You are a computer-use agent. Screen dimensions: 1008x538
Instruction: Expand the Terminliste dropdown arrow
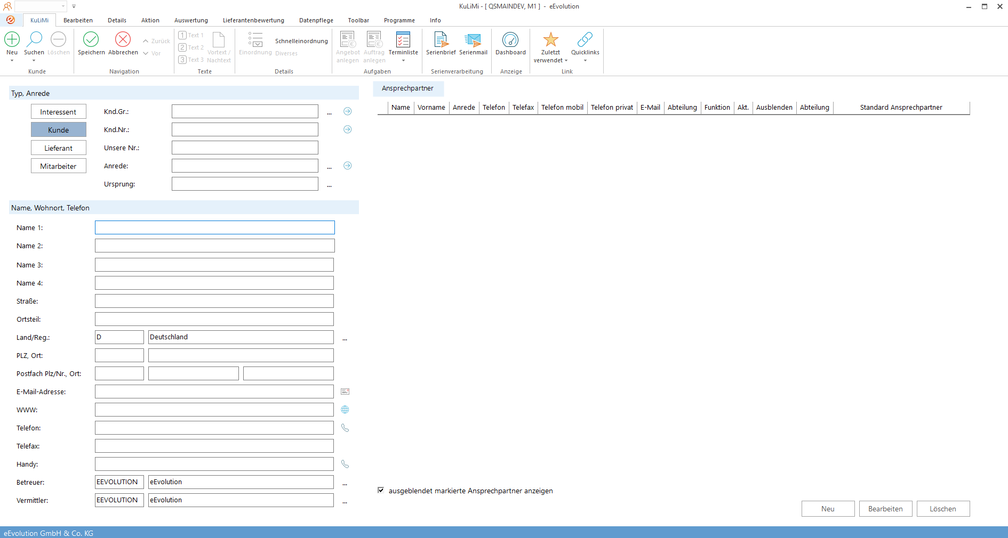tap(403, 61)
